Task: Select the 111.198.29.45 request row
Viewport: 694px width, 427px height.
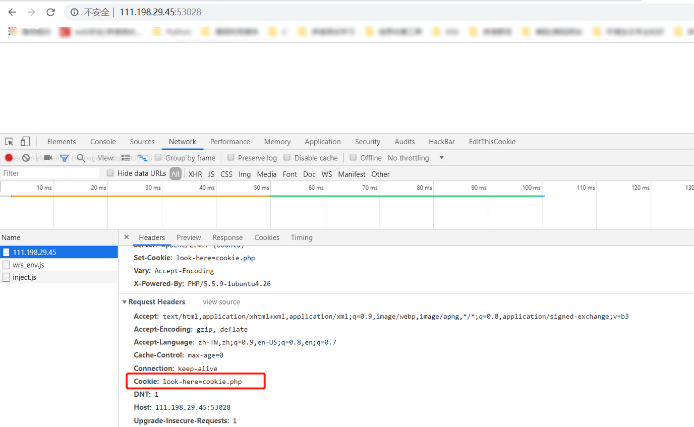Action: [59, 252]
